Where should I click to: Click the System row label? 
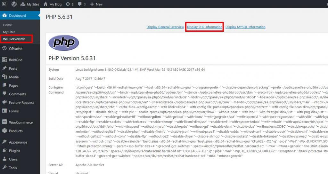[x=53, y=70]
